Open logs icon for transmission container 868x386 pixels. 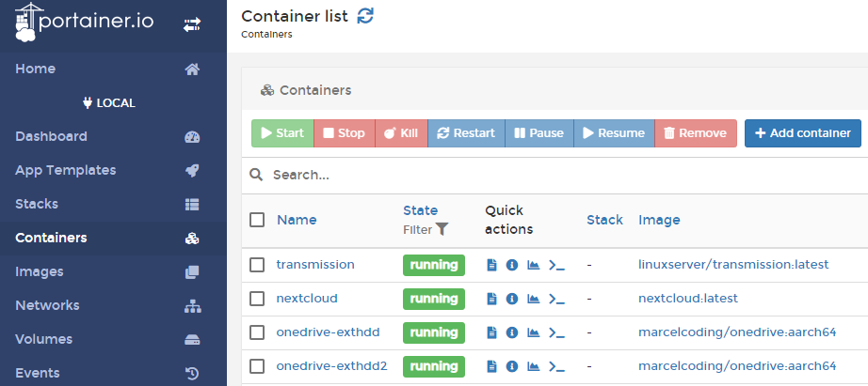tap(491, 265)
